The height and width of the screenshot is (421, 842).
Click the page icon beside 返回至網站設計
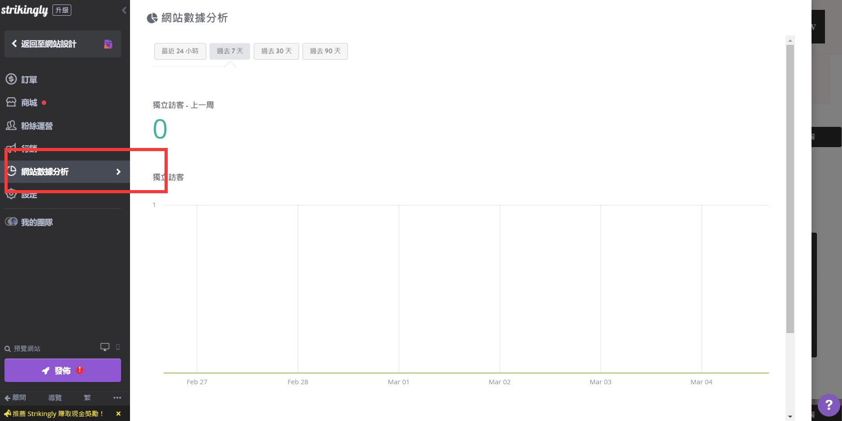[108, 44]
